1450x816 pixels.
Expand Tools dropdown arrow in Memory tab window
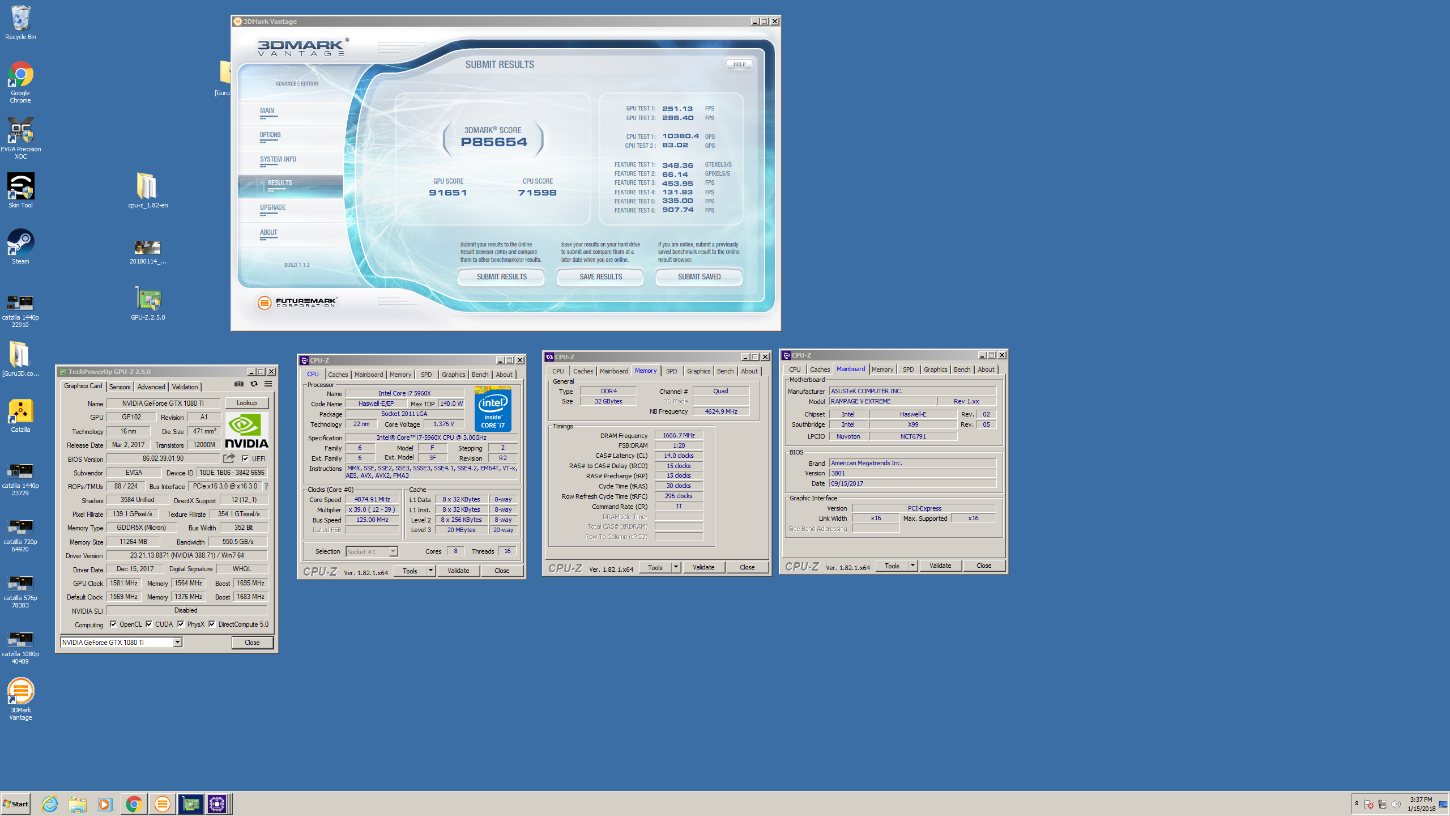676,567
